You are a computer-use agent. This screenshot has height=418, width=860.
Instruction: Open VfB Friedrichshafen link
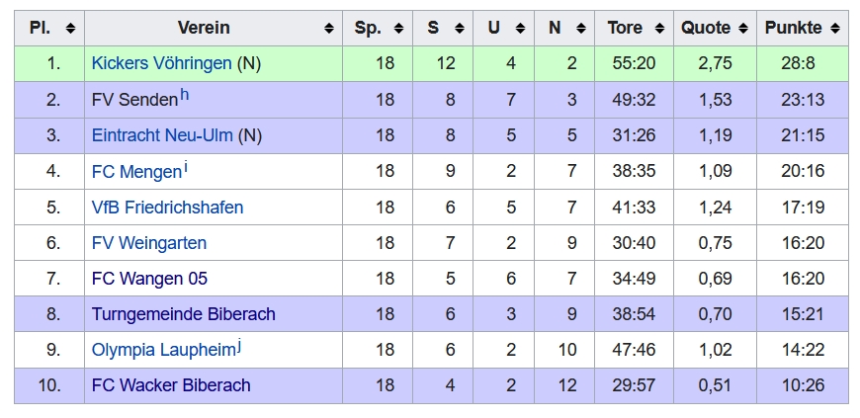coord(167,208)
